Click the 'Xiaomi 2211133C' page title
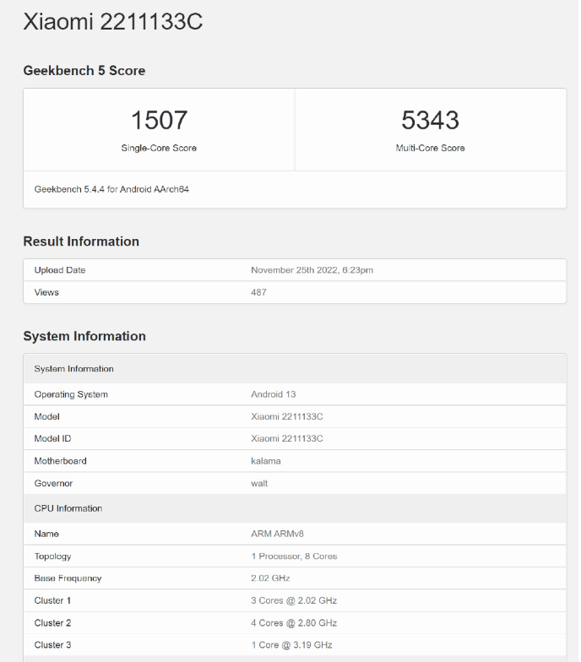 pyautogui.click(x=113, y=21)
